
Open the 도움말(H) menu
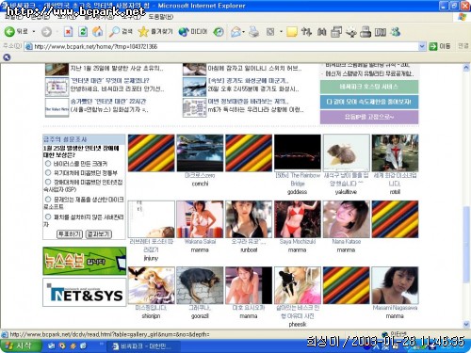coord(161,17)
